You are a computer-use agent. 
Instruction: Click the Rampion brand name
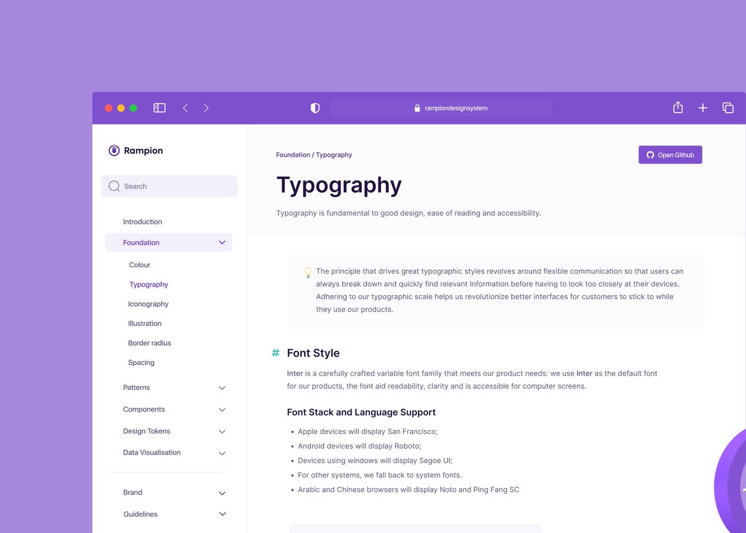(144, 151)
